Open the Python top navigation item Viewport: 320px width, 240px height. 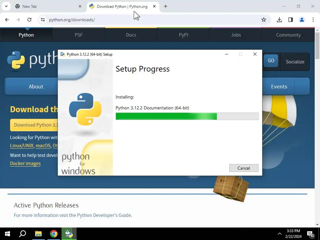(26, 35)
